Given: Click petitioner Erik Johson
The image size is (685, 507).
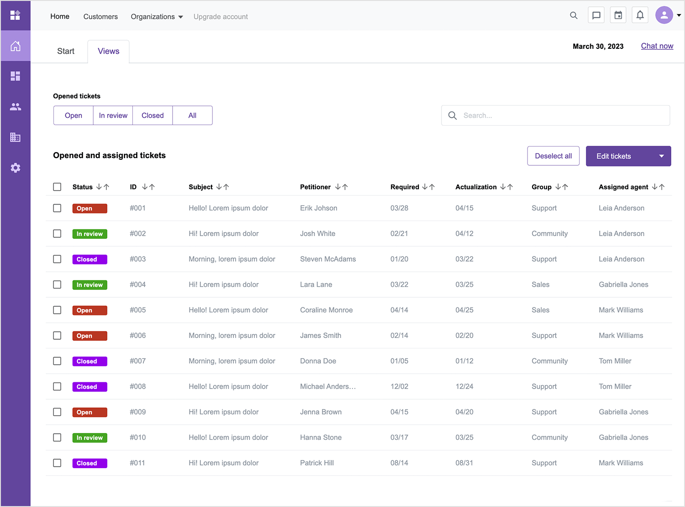Looking at the screenshot, I should (x=319, y=208).
